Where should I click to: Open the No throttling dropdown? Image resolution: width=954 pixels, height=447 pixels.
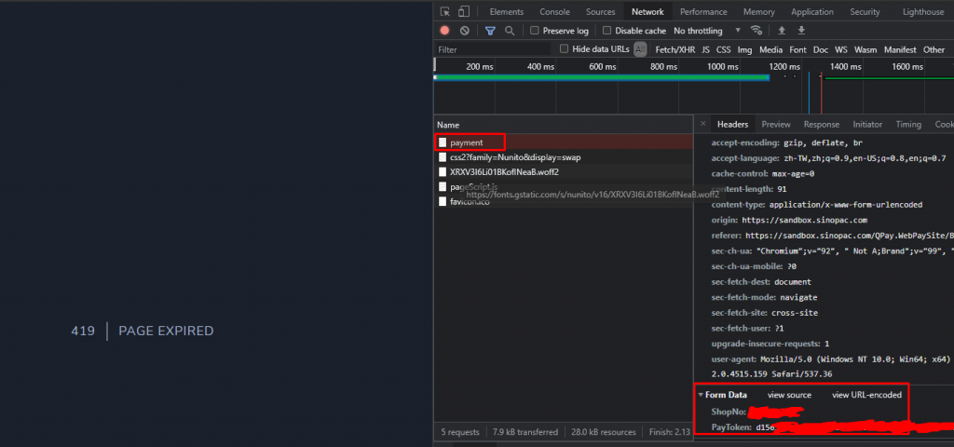[707, 31]
